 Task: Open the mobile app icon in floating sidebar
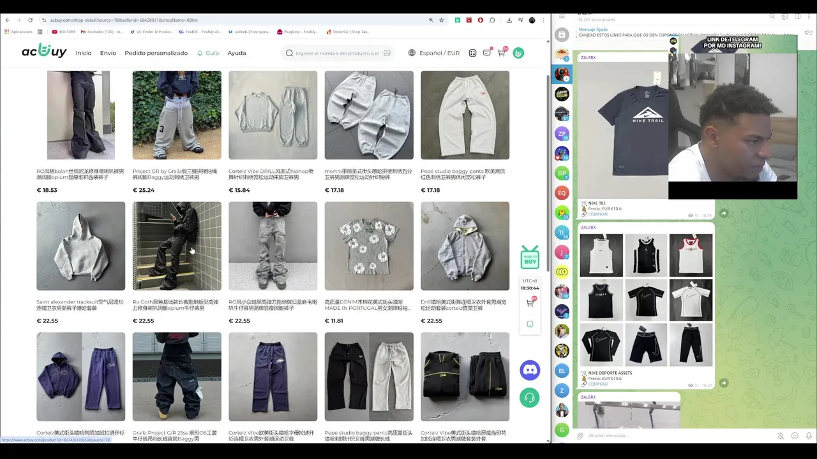(x=530, y=324)
